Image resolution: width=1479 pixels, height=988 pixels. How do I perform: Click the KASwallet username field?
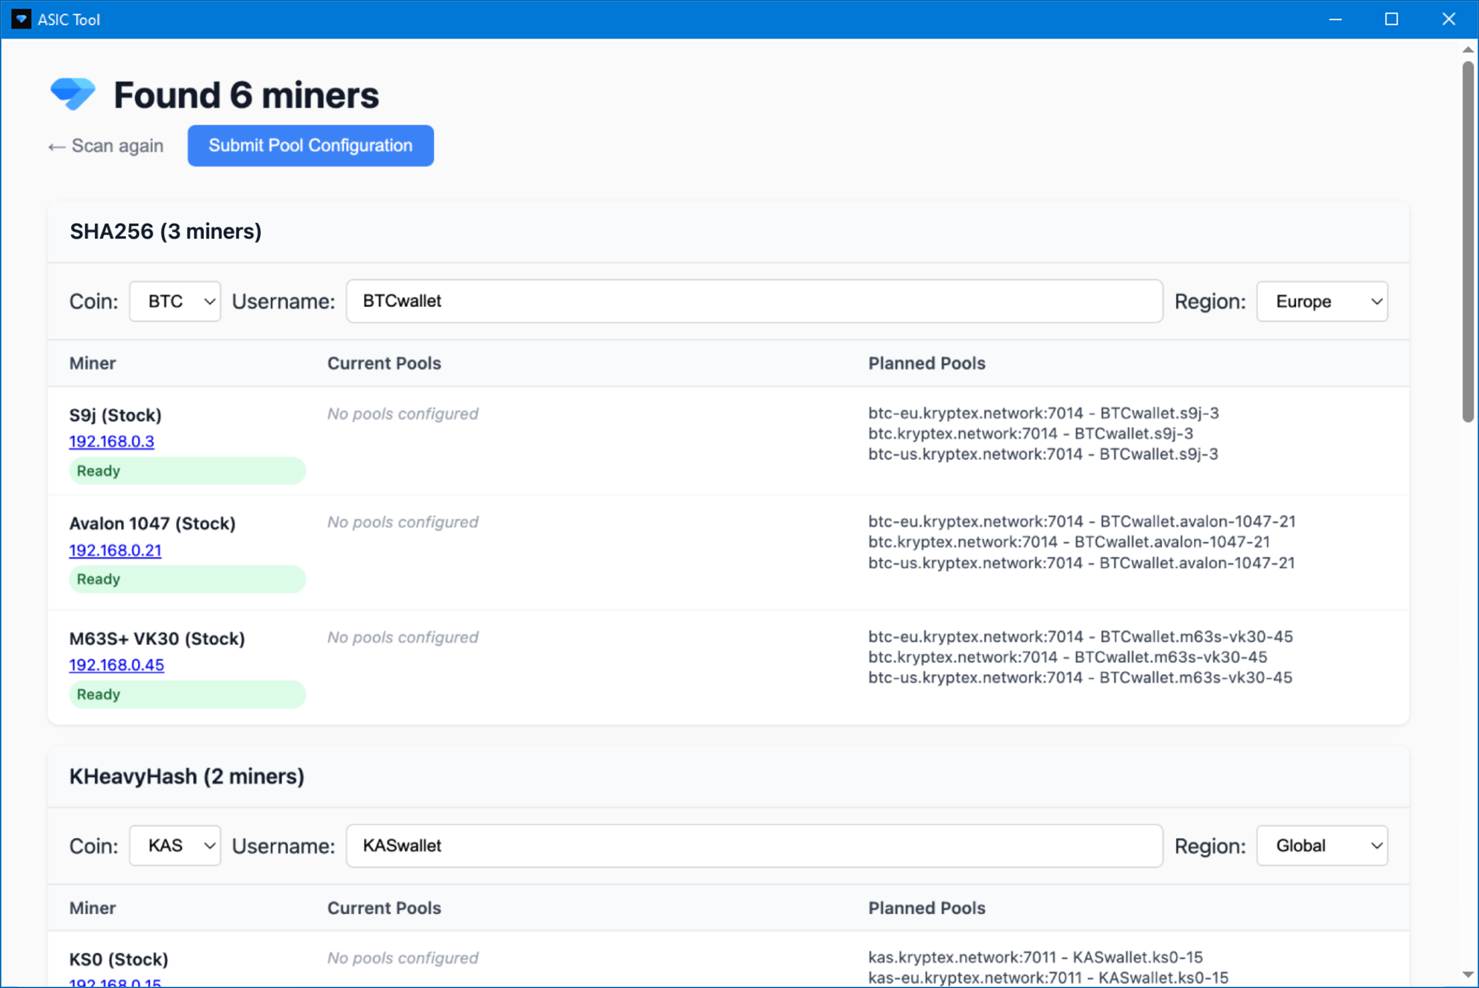tap(754, 845)
